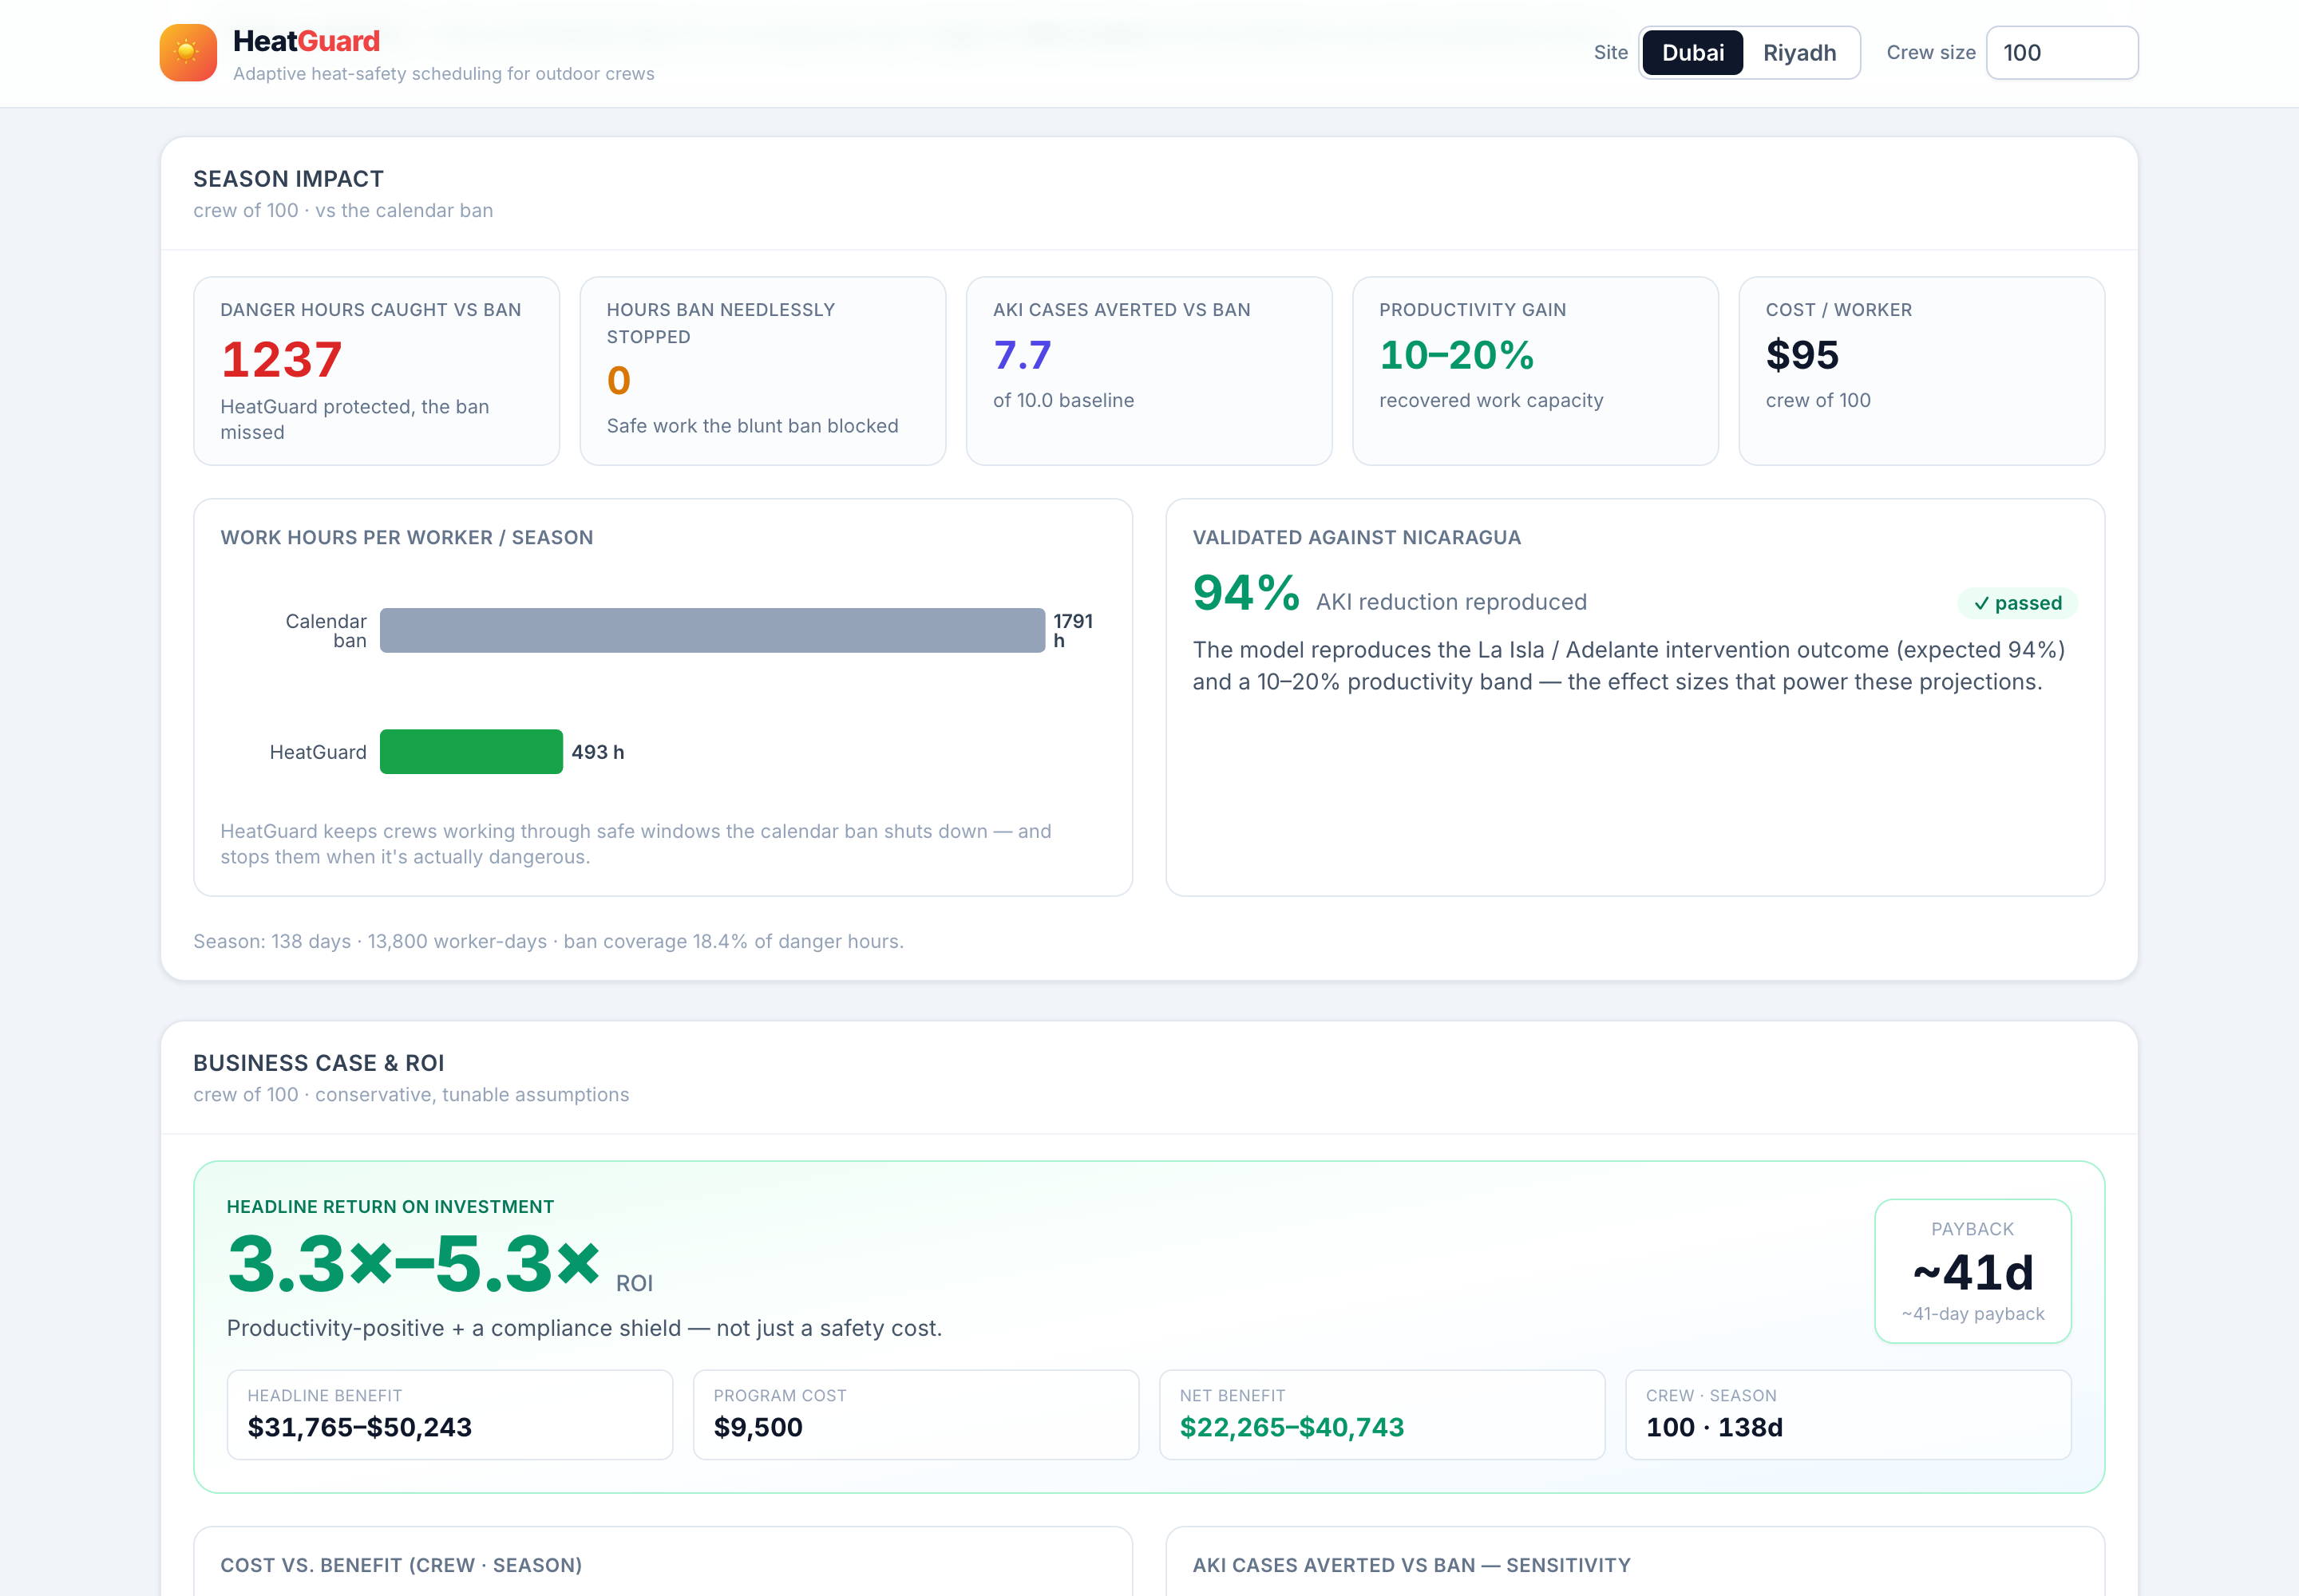Viewport: 2299px width, 1596px height.
Task: Click the Season 138 days footnote text
Action: click(x=548, y=941)
